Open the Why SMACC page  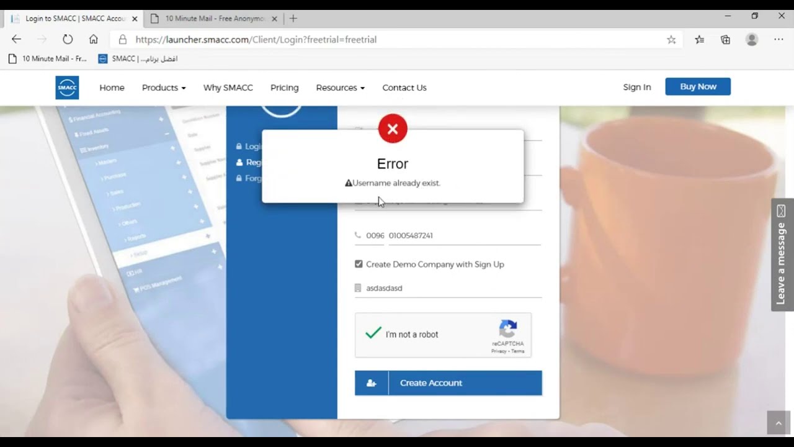228,88
